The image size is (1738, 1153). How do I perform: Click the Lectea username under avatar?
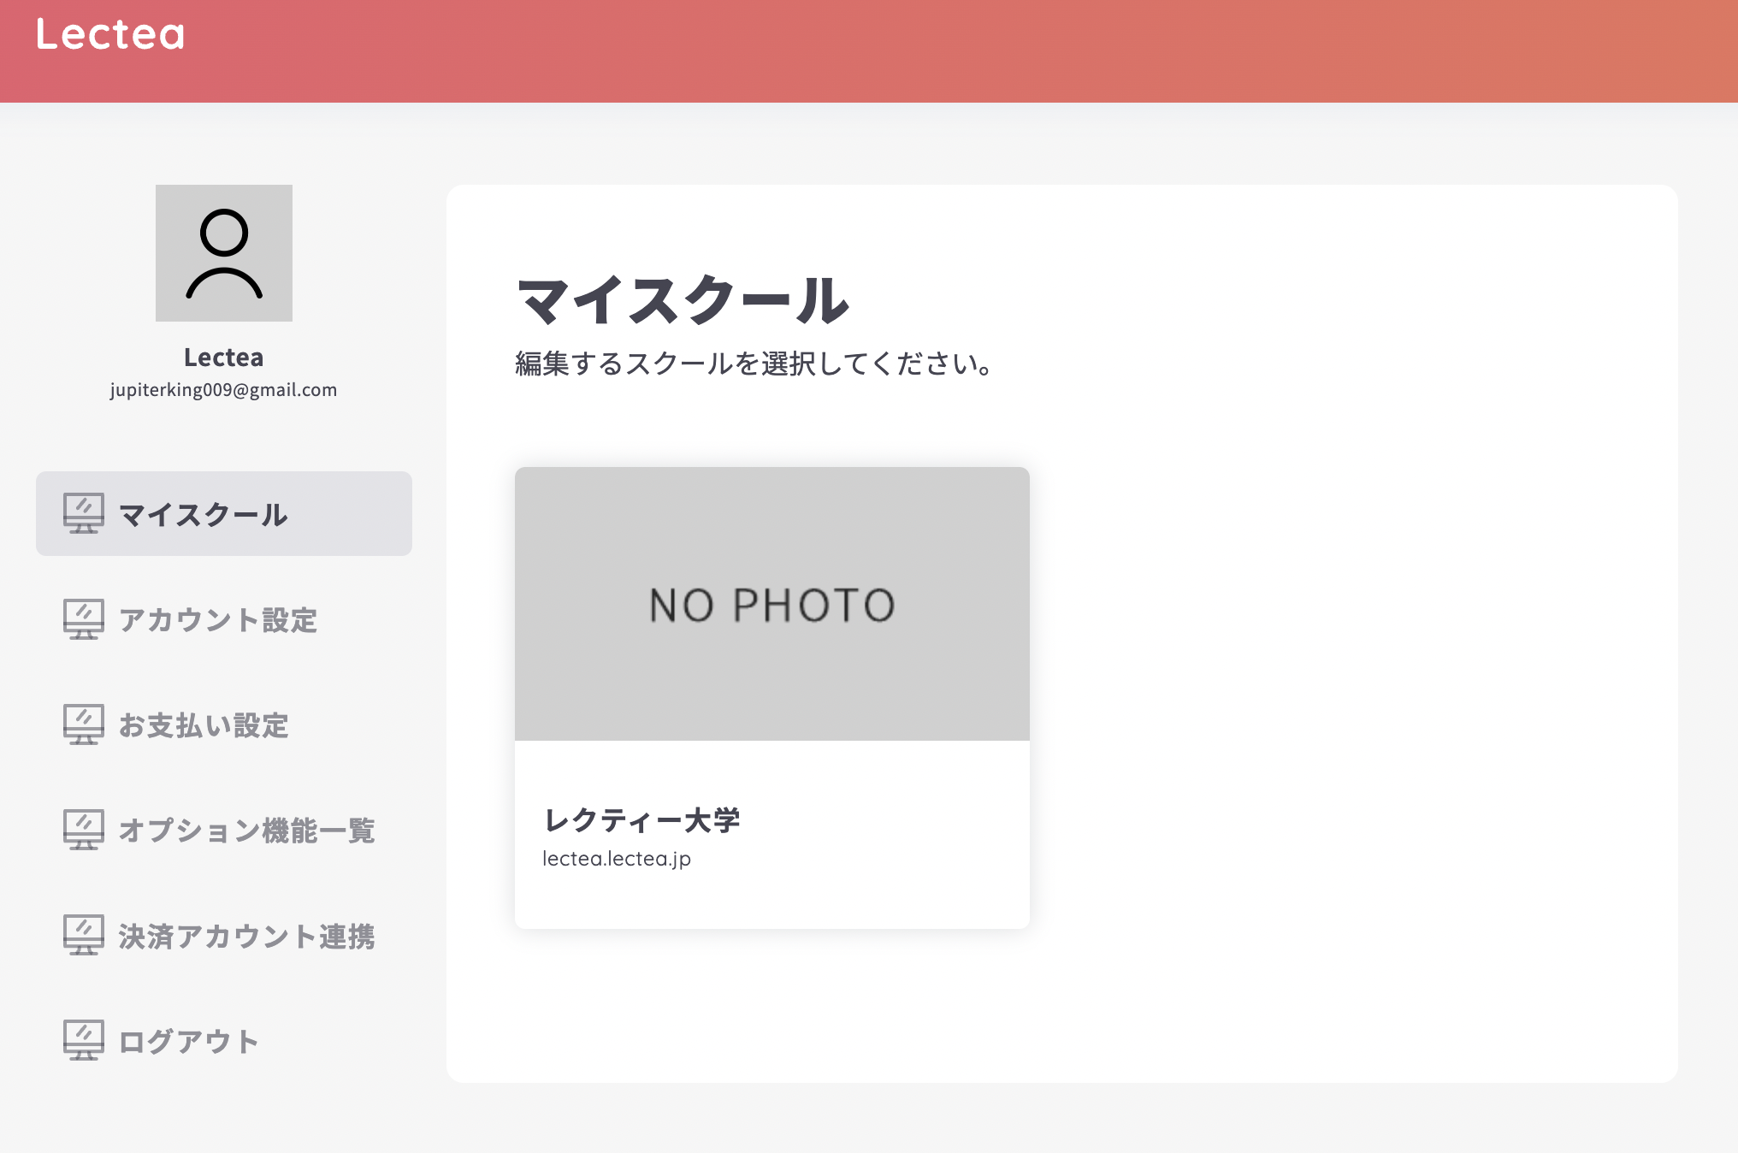[x=223, y=358]
